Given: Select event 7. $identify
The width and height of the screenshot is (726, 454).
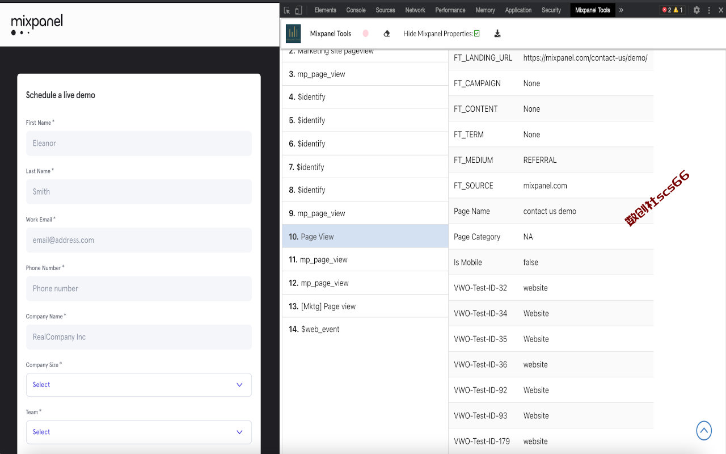Looking at the screenshot, I should pyautogui.click(x=365, y=167).
